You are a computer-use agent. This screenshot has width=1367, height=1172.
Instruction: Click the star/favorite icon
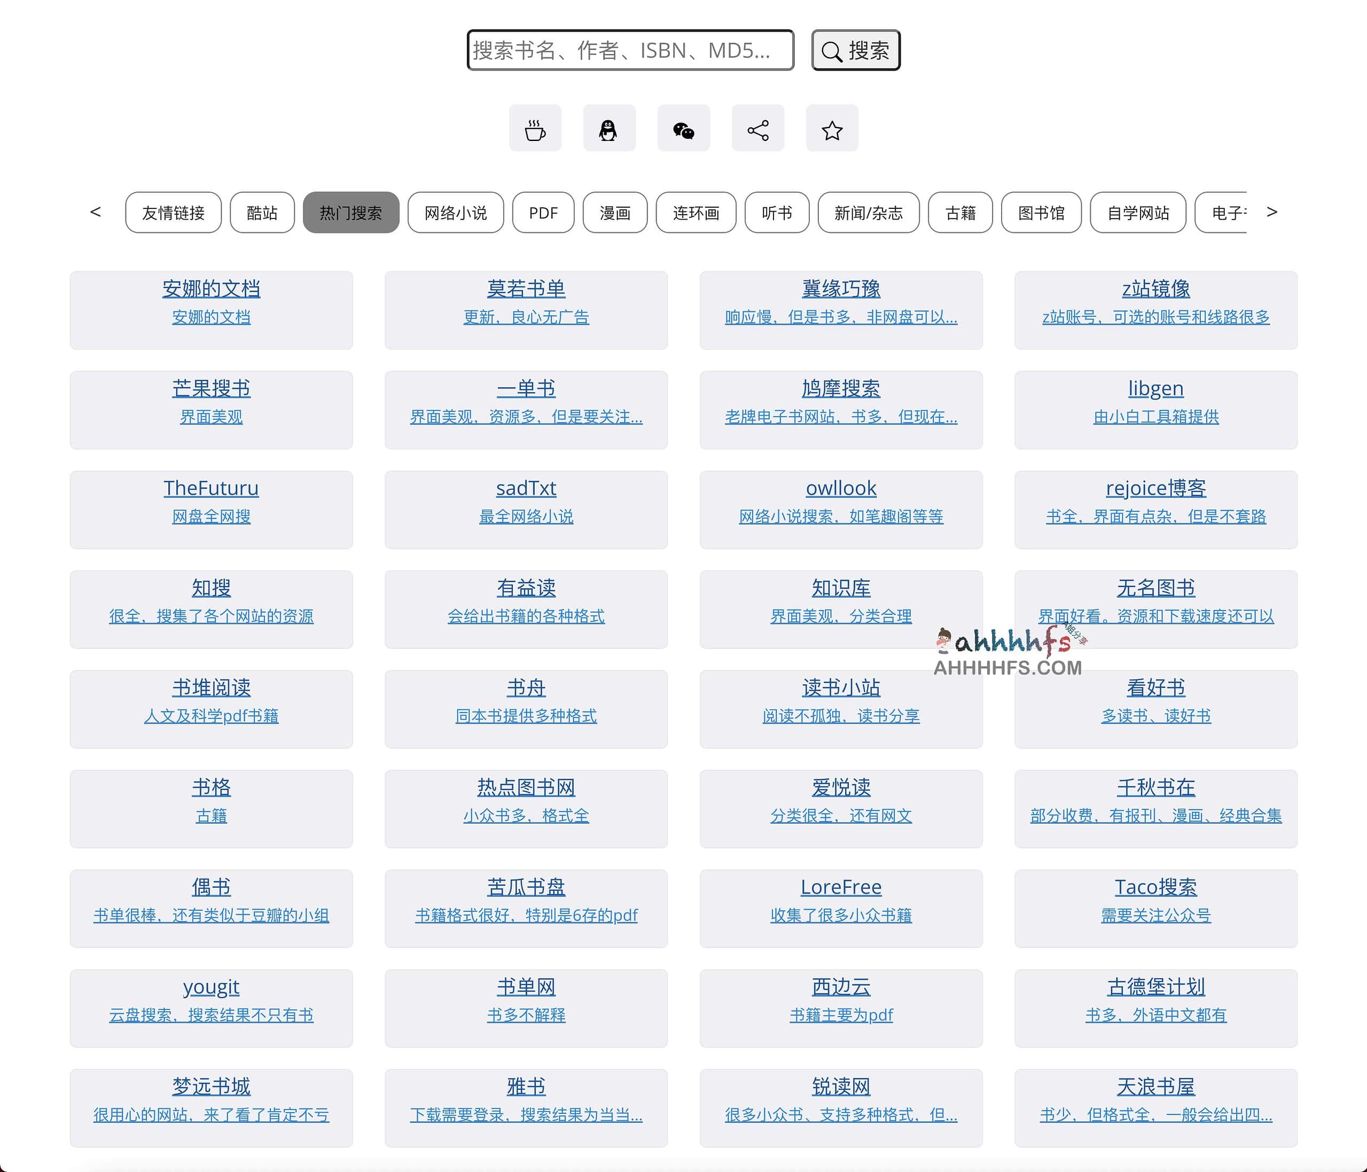click(833, 130)
